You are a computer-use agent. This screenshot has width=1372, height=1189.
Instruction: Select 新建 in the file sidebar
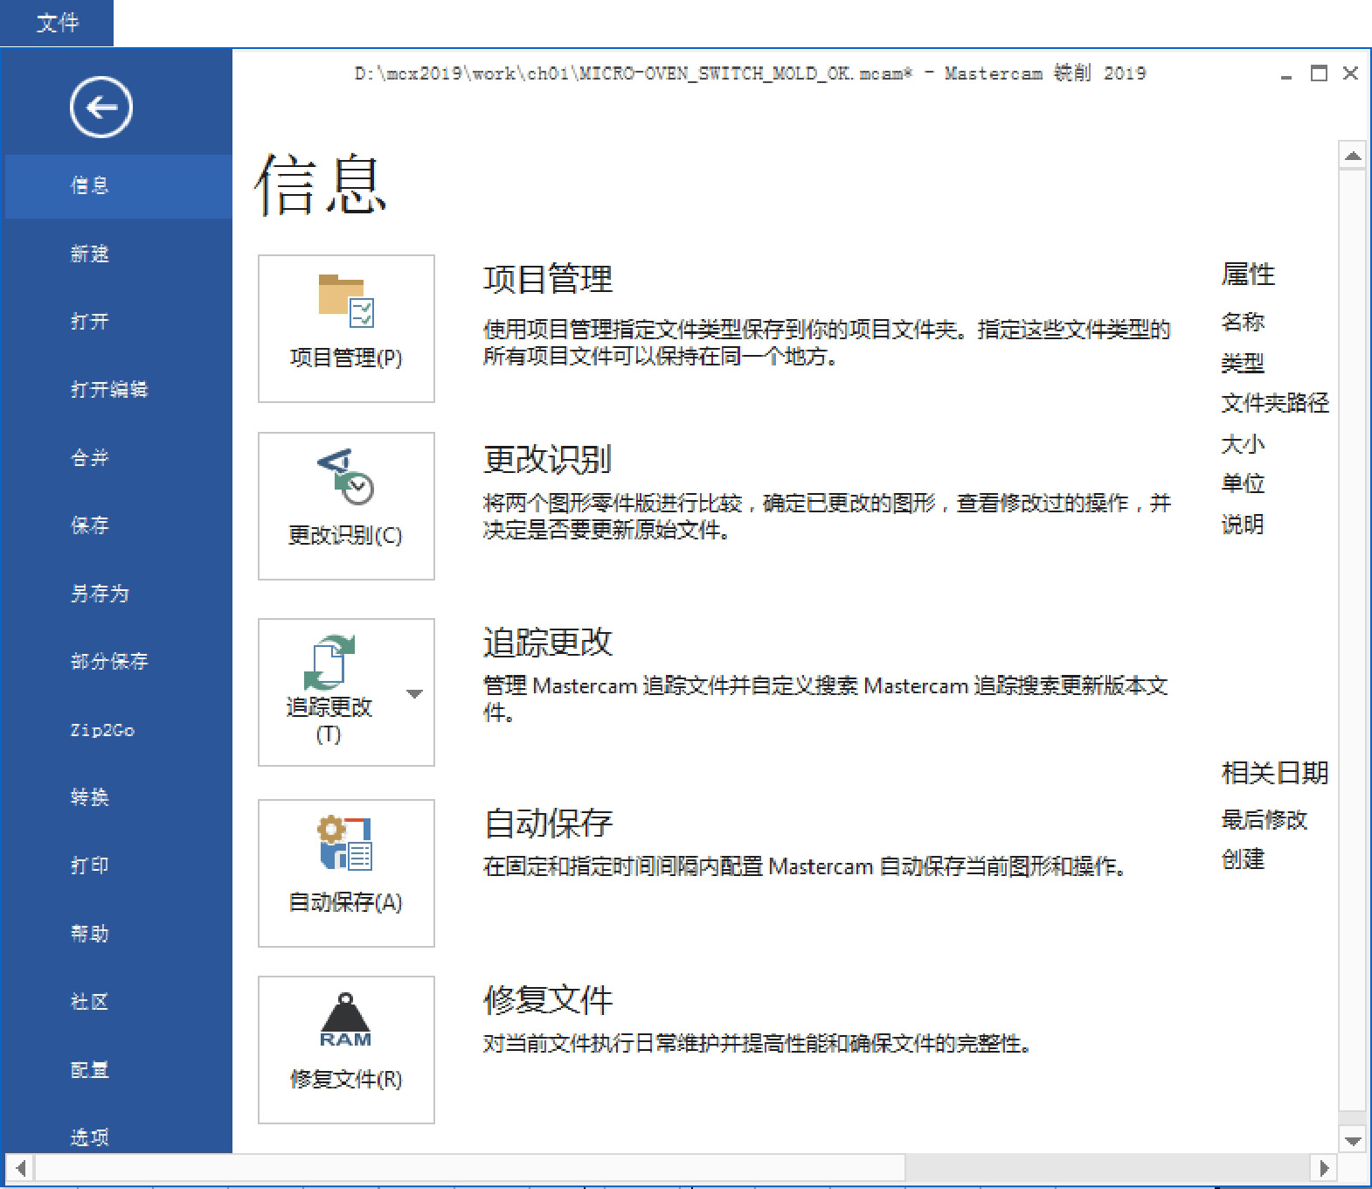(x=90, y=254)
